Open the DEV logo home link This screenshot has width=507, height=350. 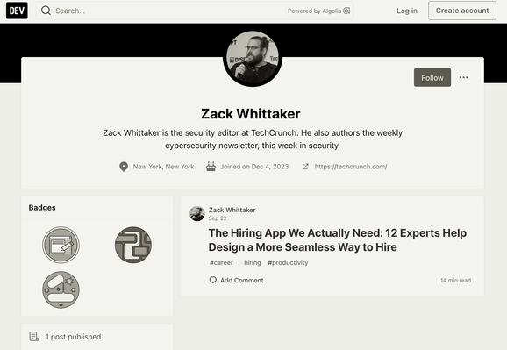(x=17, y=11)
